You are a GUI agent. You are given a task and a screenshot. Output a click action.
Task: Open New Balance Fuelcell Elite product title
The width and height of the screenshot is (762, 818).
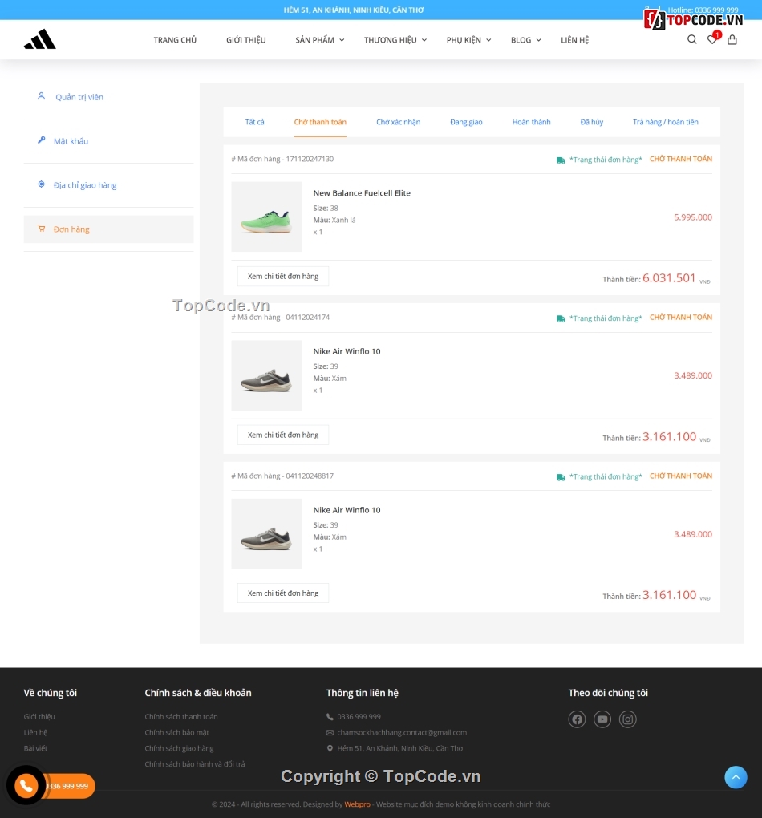[362, 193]
